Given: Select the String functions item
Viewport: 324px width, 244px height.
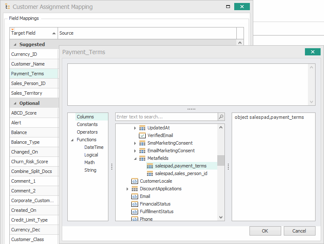Looking at the screenshot, I should [x=90, y=170].
